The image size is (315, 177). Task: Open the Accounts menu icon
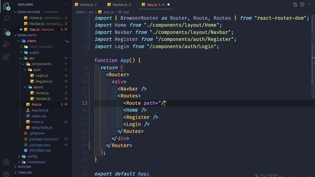(6, 162)
